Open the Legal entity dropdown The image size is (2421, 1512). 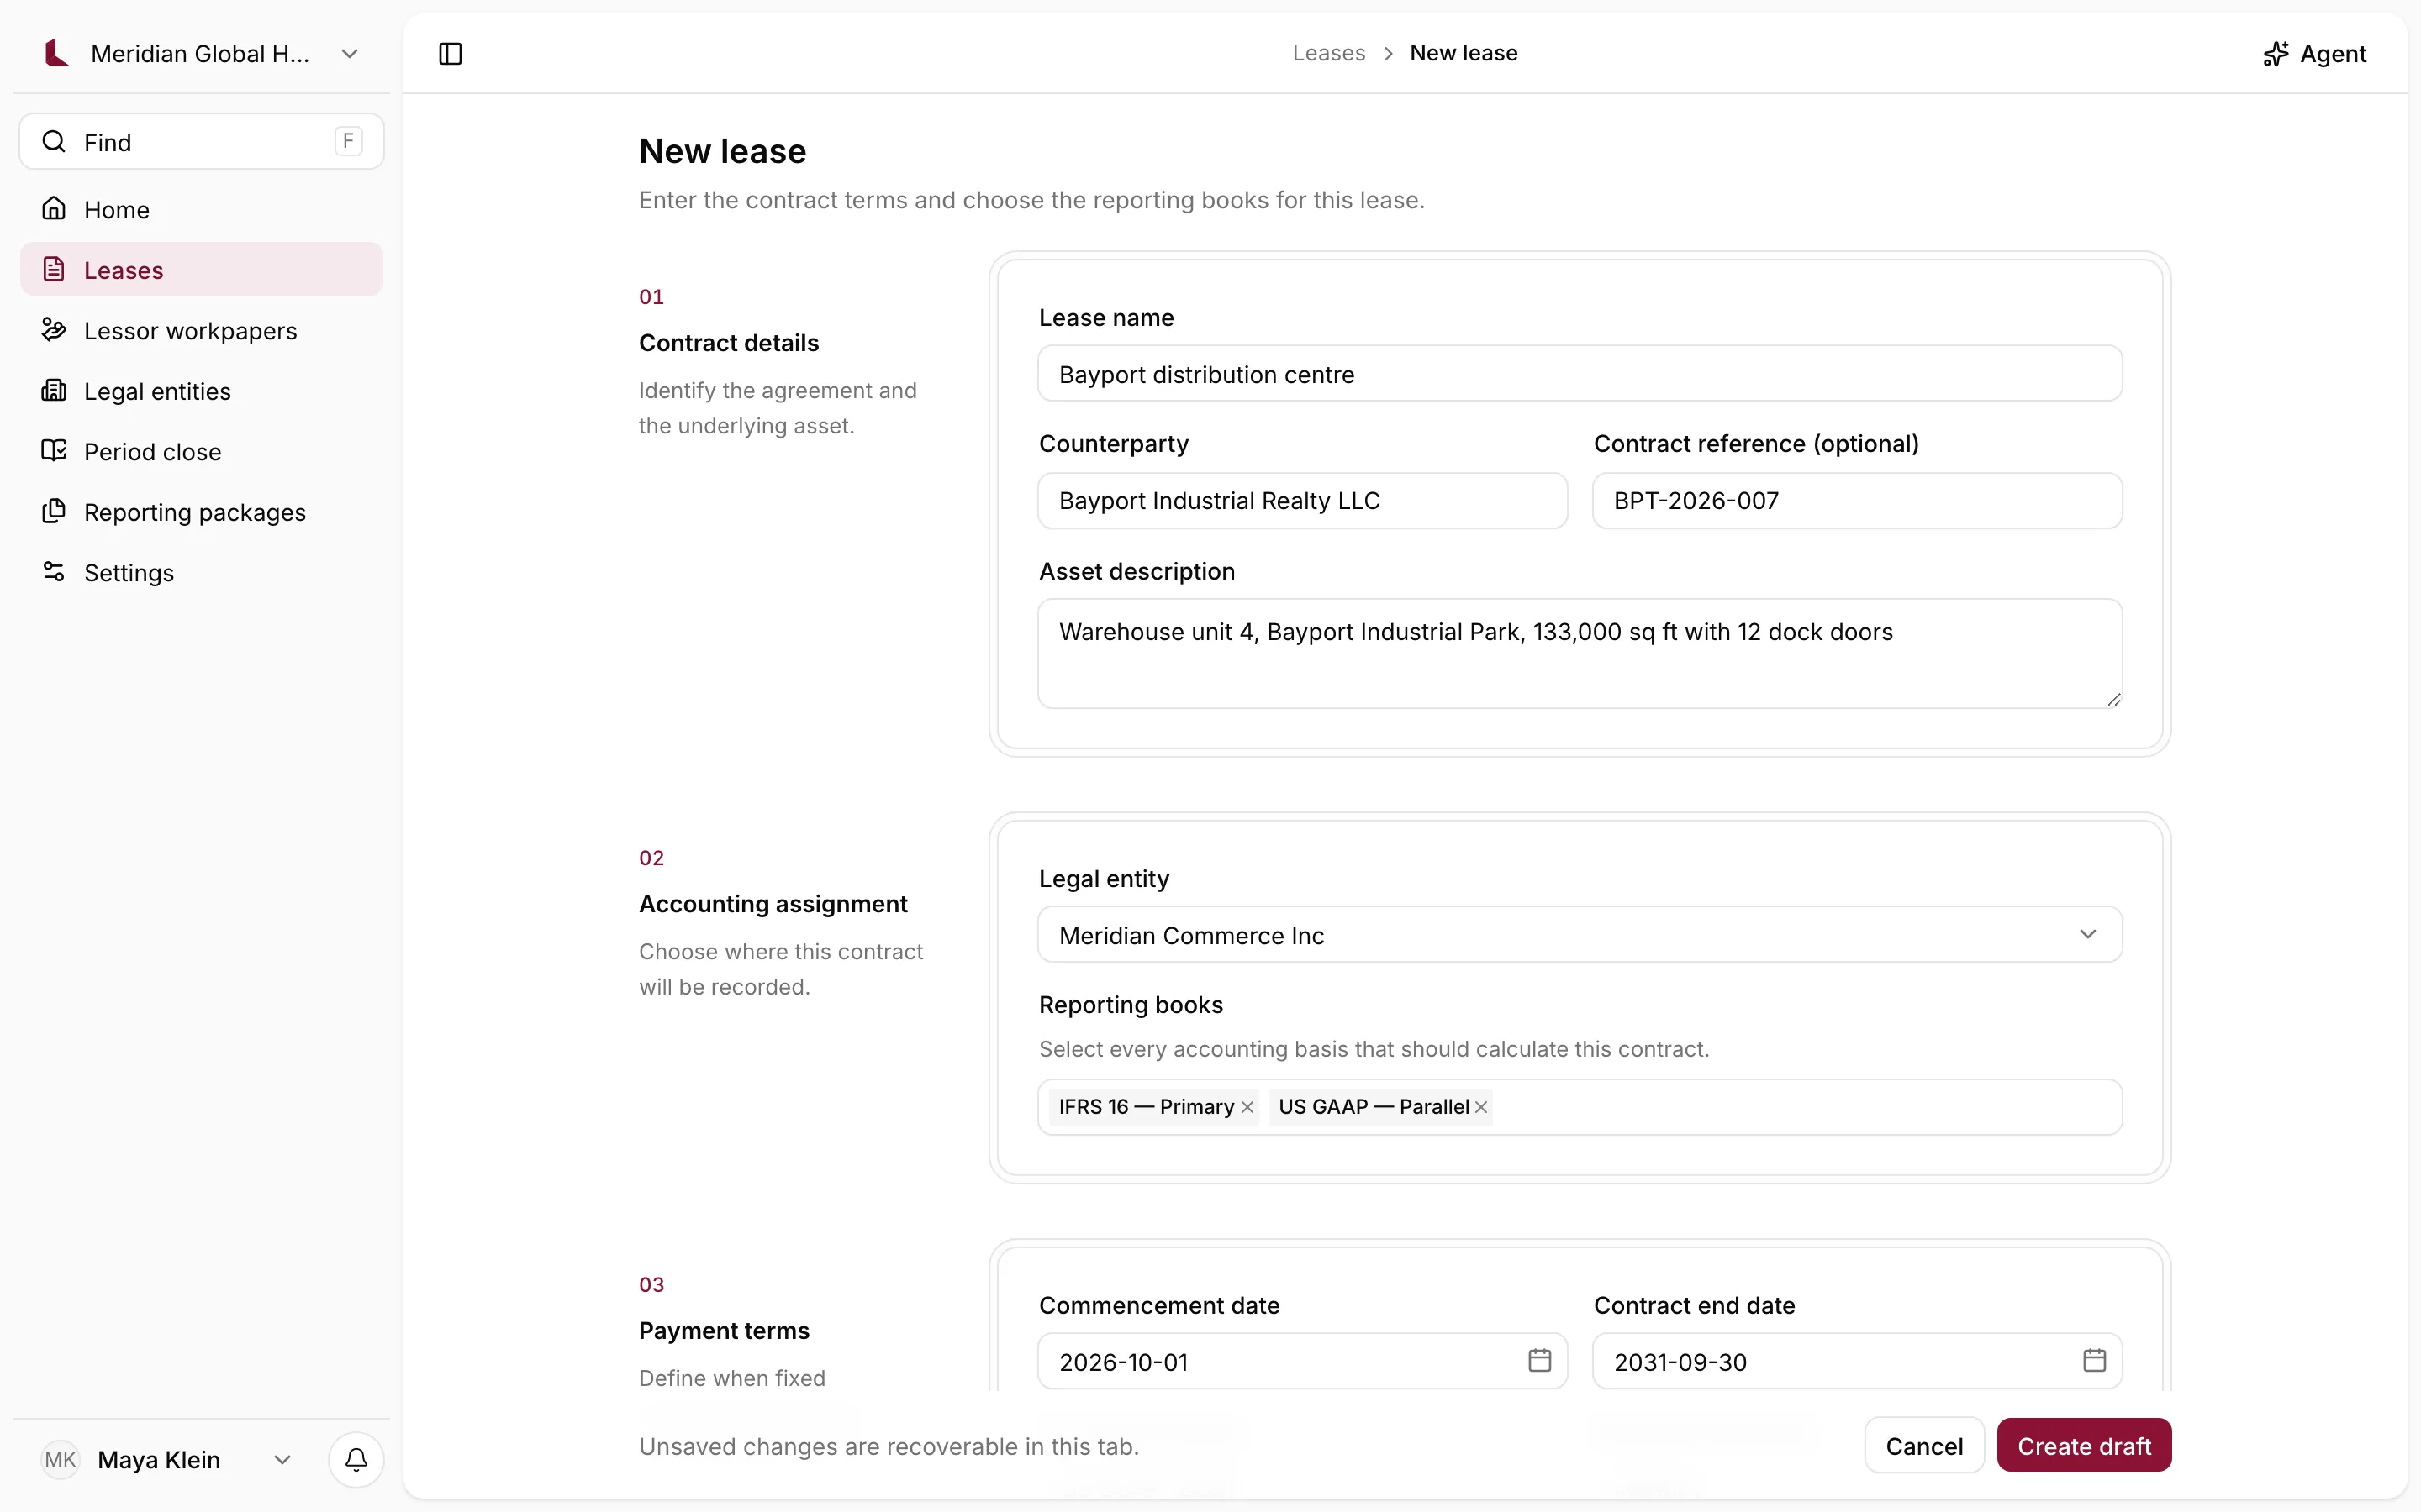[1580, 934]
